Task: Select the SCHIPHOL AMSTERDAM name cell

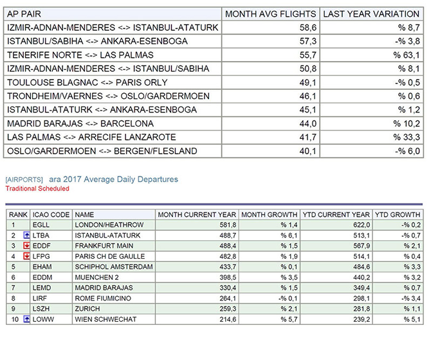Action: coord(105,267)
